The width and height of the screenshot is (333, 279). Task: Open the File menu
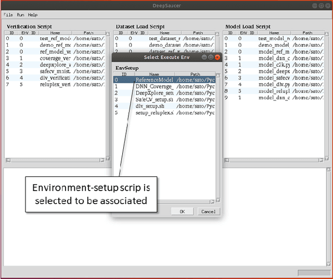coord(8,15)
